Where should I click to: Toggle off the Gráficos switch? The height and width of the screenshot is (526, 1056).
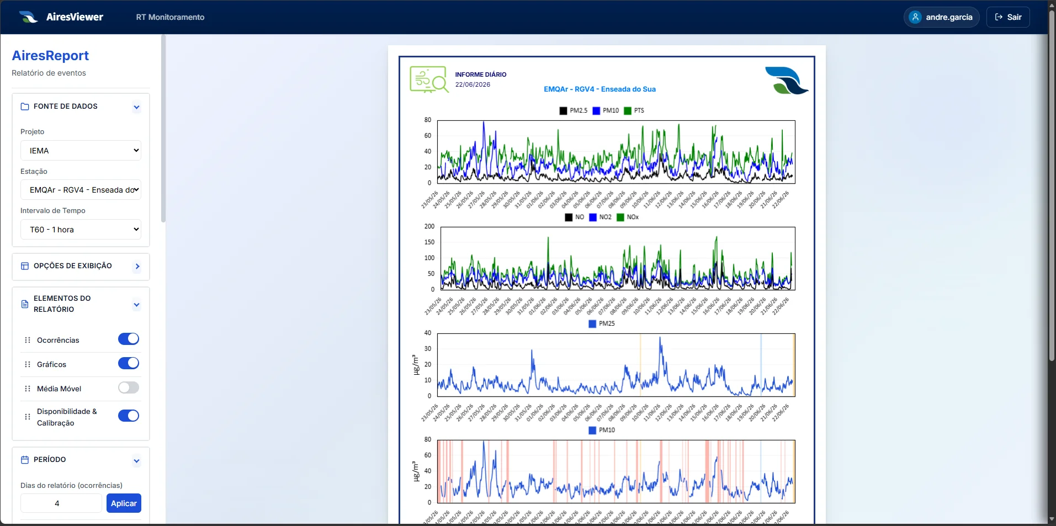click(x=129, y=363)
